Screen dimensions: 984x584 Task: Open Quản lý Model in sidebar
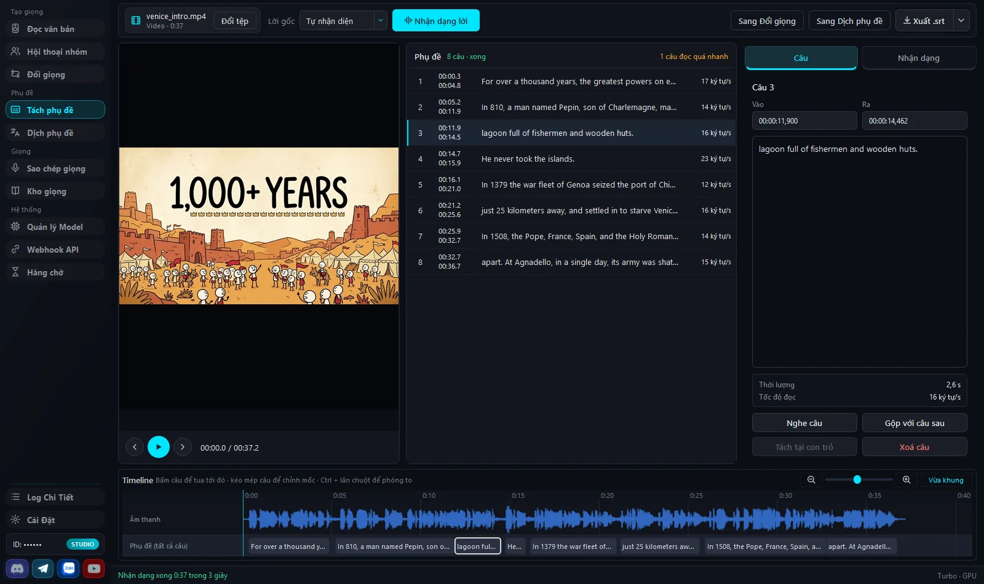coord(55,227)
